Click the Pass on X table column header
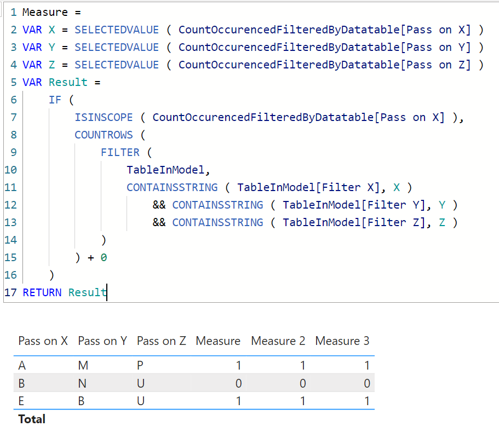499x438 pixels. (43, 341)
